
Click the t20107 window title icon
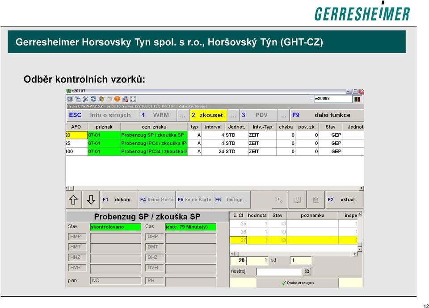(x=69, y=91)
